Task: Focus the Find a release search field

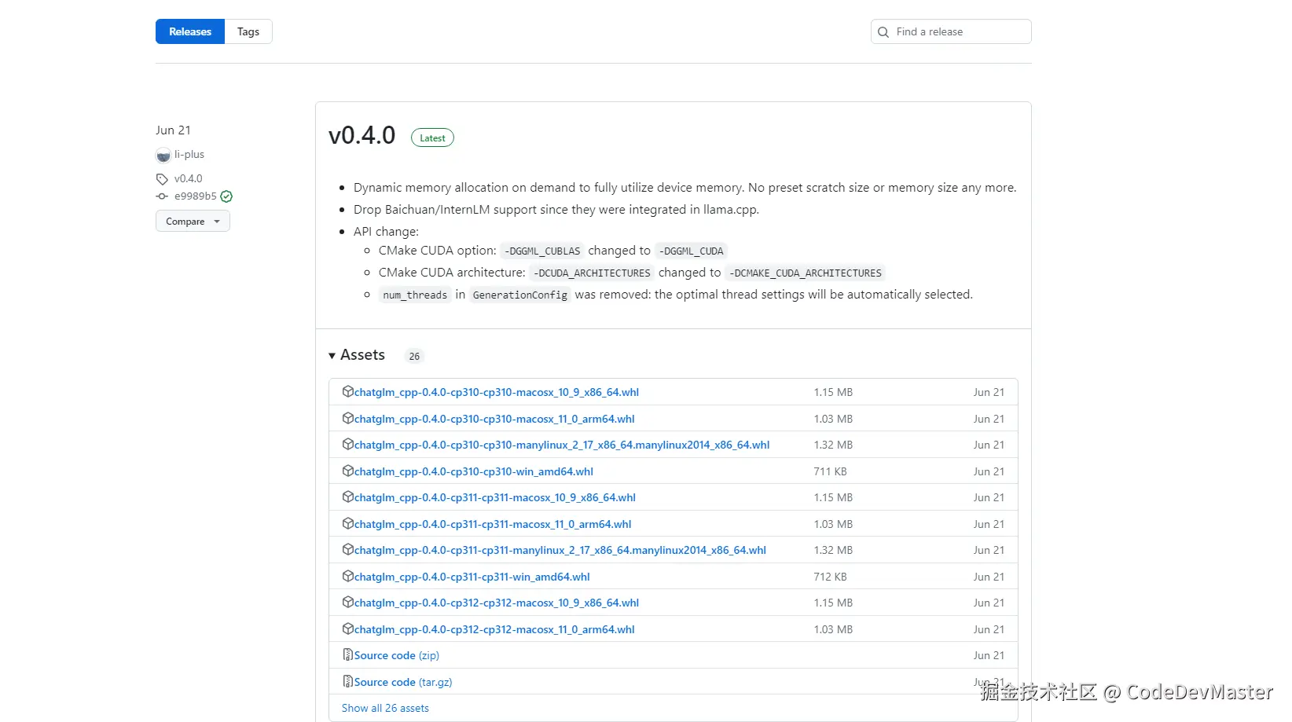Action: pyautogui.click(x=960, y=32)
